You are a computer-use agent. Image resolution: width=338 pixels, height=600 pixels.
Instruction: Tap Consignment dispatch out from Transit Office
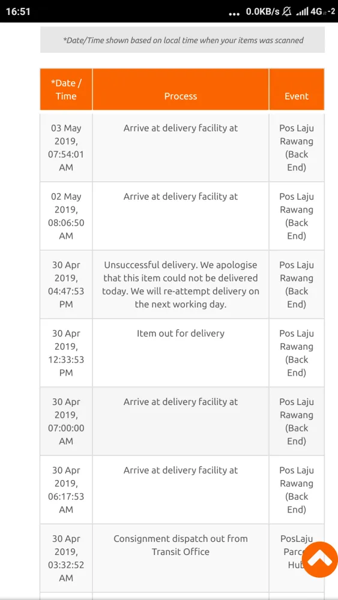(x=181, y=545)
